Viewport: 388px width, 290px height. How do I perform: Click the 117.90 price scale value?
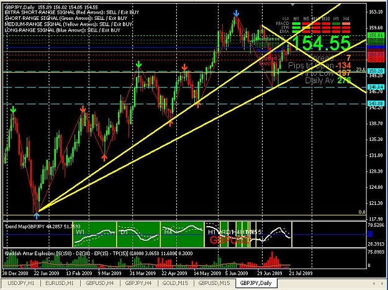pyautogui.click(x=376, y=219)
